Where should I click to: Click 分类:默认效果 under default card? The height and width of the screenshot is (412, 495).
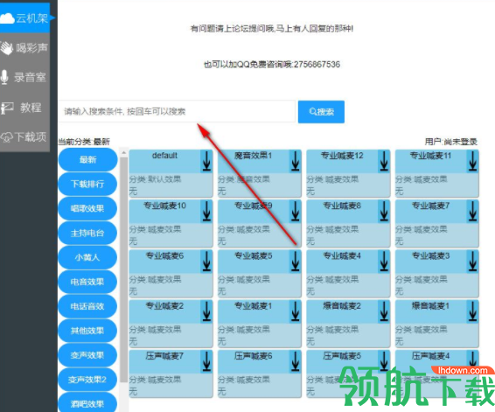click(x=155, y=179)
